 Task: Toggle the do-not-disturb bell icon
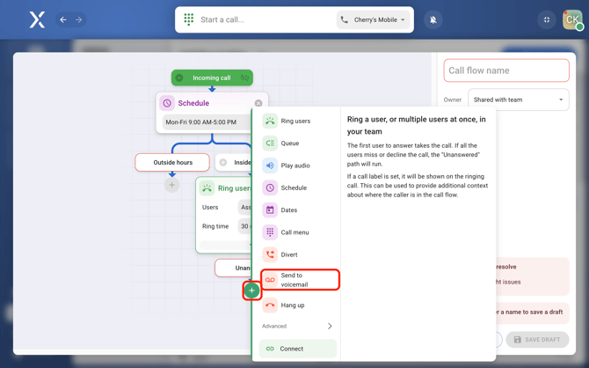433,19
